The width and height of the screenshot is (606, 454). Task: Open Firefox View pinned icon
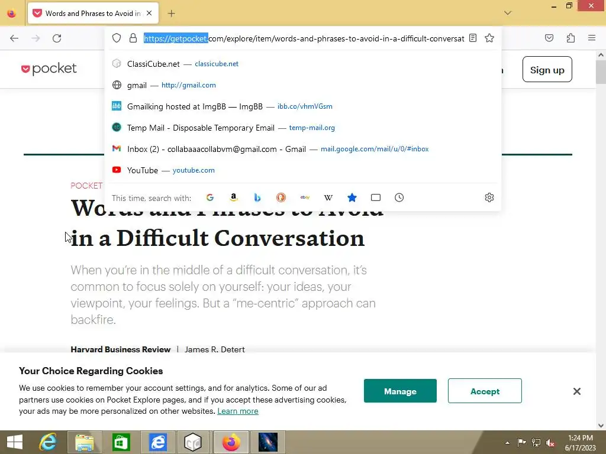[12, 14]
